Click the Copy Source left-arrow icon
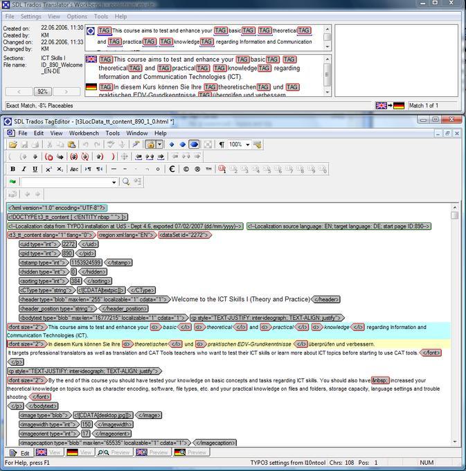This screenshot has width=466, height=471. 138,157
